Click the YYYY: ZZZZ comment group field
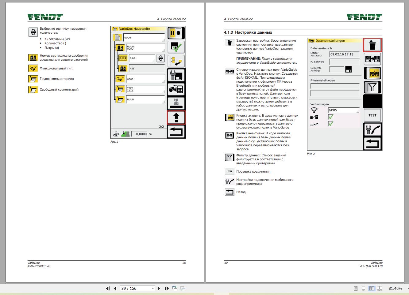Image resolution: width=409 pixels, height=295 pixels. 145,89
